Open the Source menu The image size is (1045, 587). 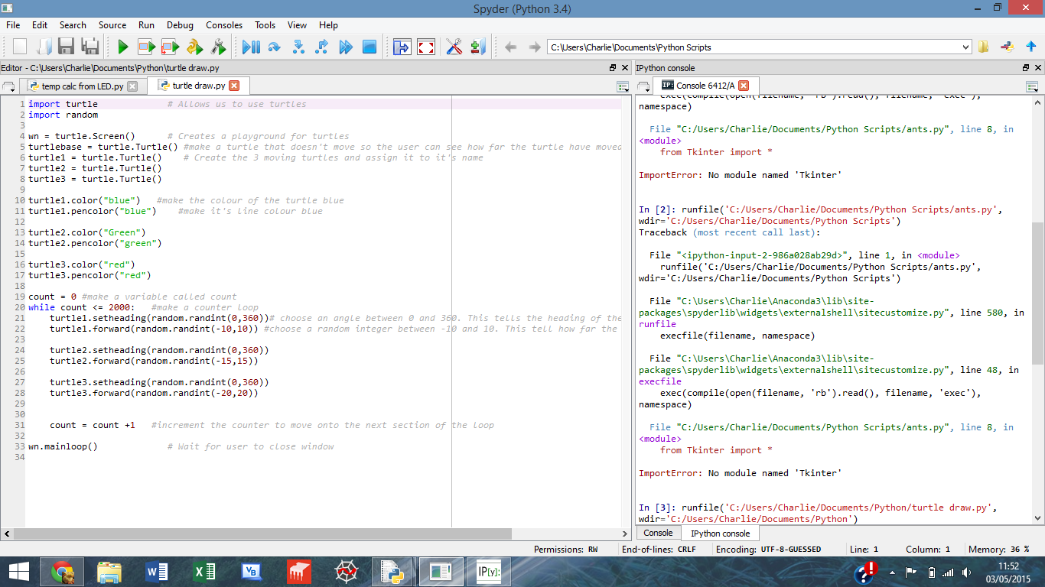112,25
